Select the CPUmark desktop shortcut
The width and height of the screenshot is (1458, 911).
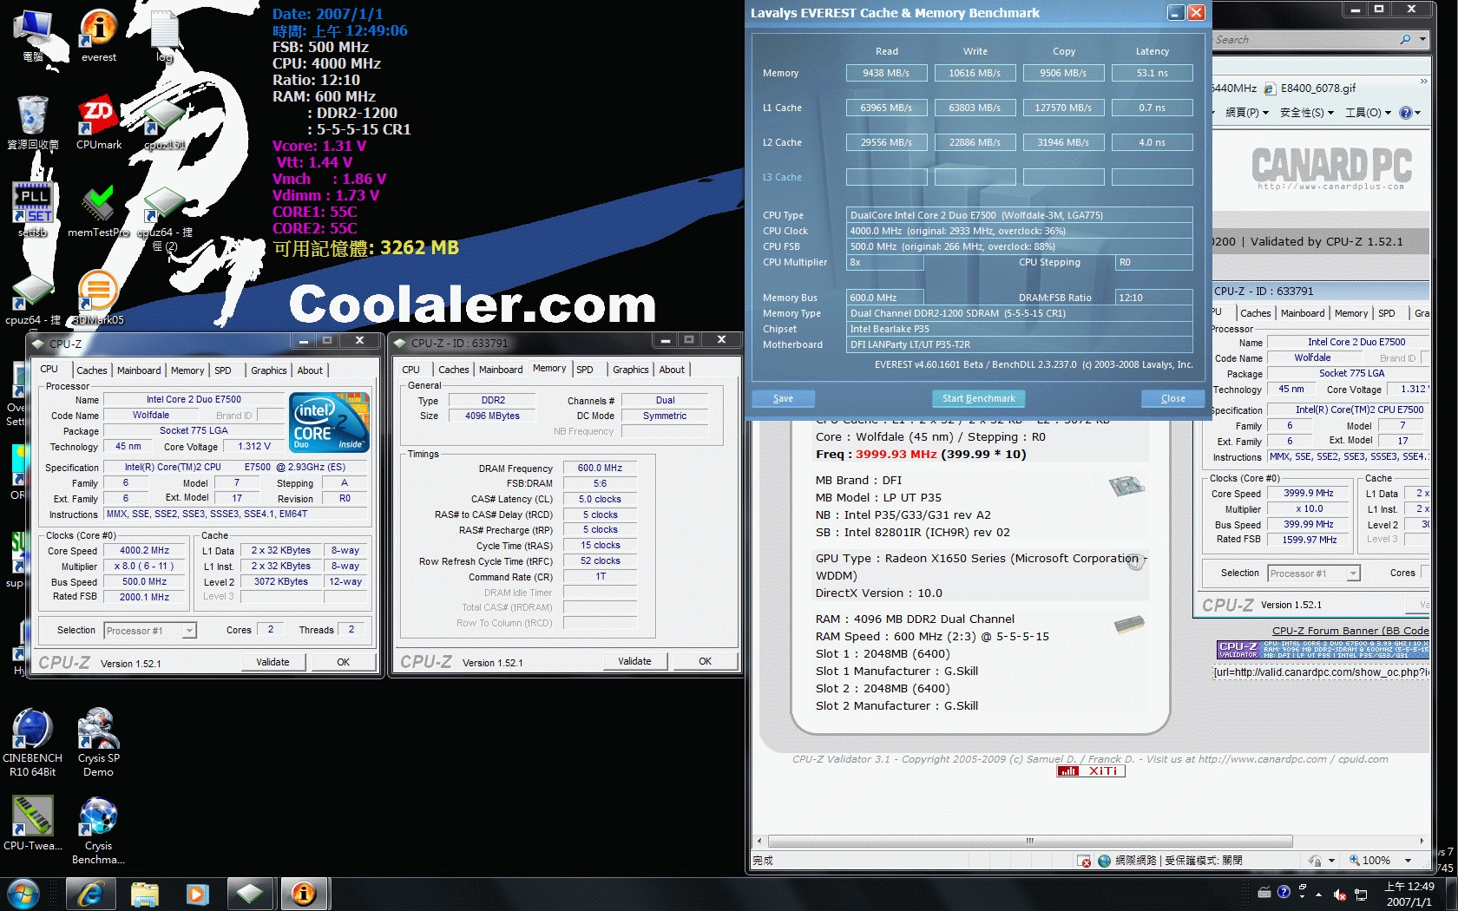coord(98,122)
